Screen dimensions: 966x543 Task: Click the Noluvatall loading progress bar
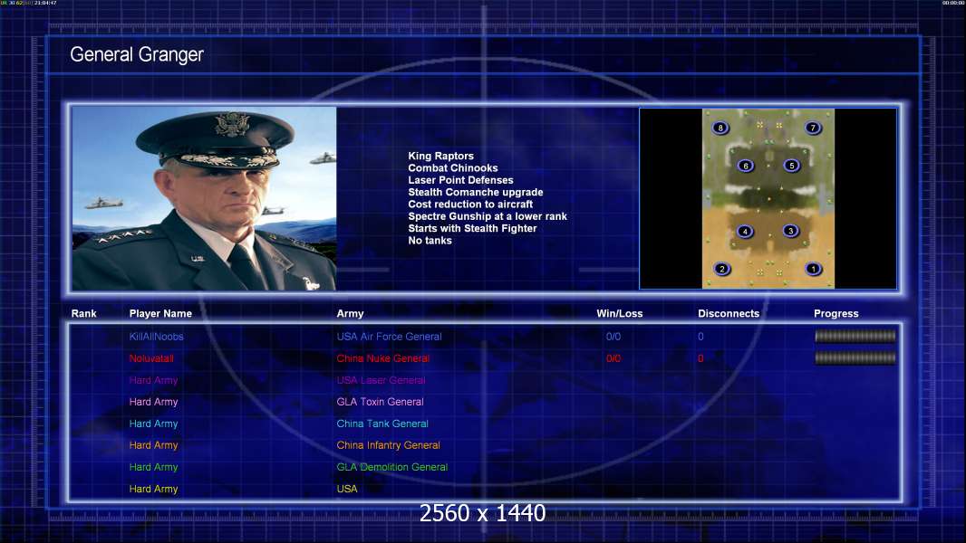pos(855,357)
